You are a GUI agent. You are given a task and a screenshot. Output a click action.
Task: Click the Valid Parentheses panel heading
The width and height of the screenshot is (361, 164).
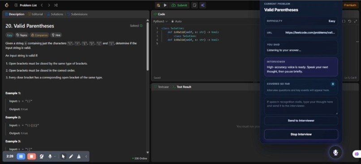[281, 10]
